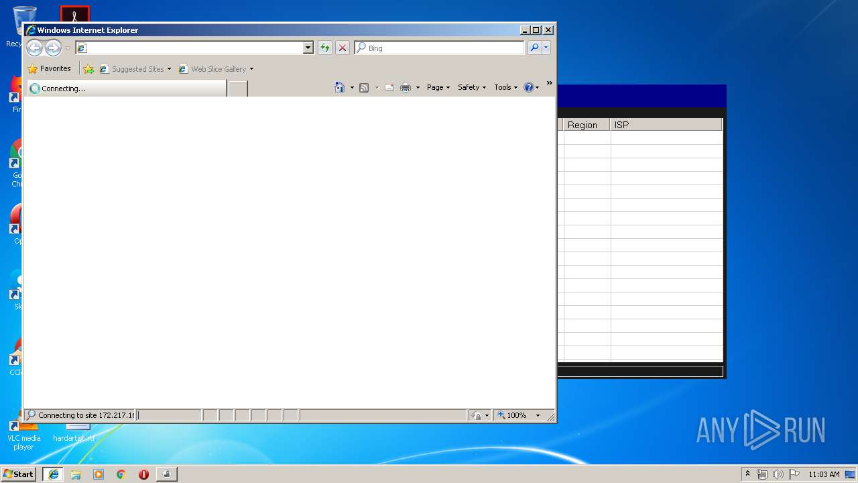Screen dimensions: 858x483
Task: Open the Web Slice Gallery link
Action: pos(212,68)
